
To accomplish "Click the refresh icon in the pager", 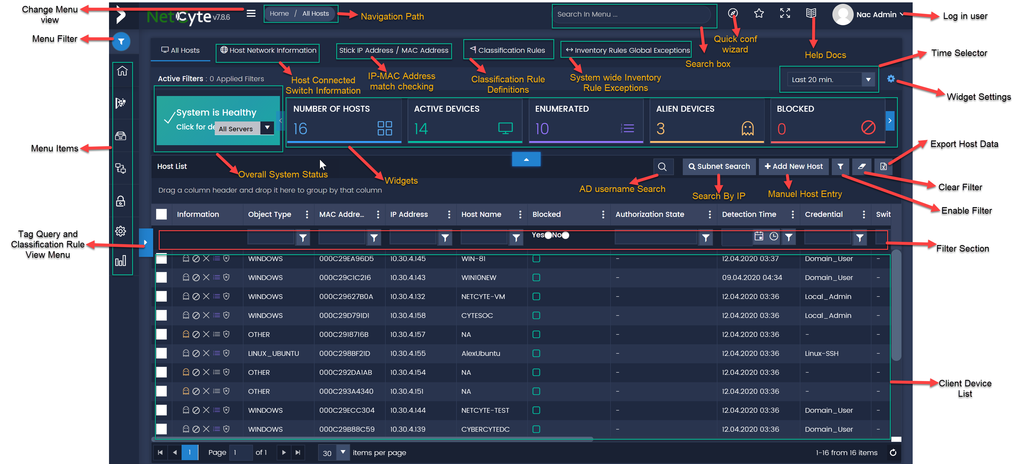I will coord(893,453).
